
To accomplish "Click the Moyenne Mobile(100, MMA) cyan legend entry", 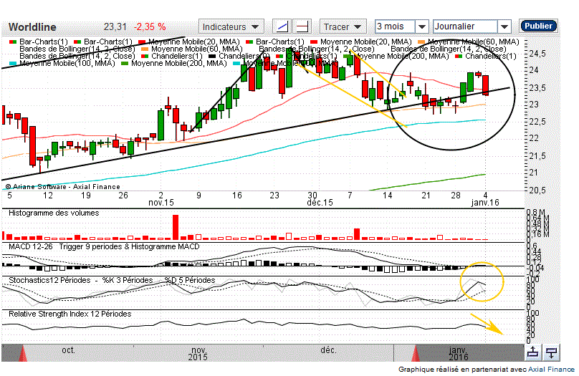I will (62, 64).
